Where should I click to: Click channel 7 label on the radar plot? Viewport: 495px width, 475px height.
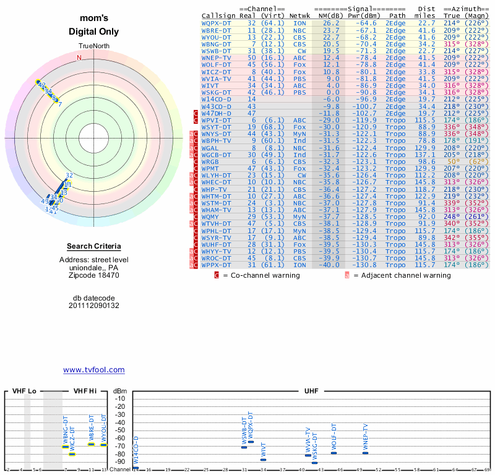pyautogui.click(x=60, y=105)
